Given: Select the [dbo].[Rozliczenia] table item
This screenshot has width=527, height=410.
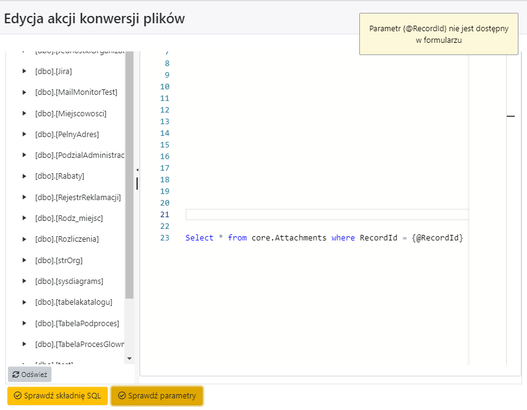Looking at the screenshot, I should (x=67, y=239).
